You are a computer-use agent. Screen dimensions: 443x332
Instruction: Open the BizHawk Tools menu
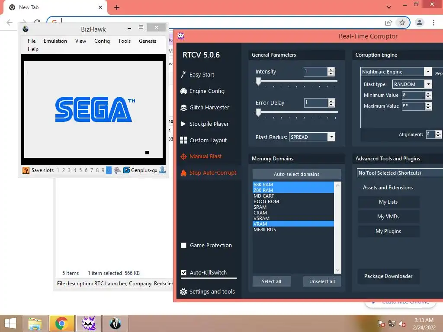tap(124, 41)
